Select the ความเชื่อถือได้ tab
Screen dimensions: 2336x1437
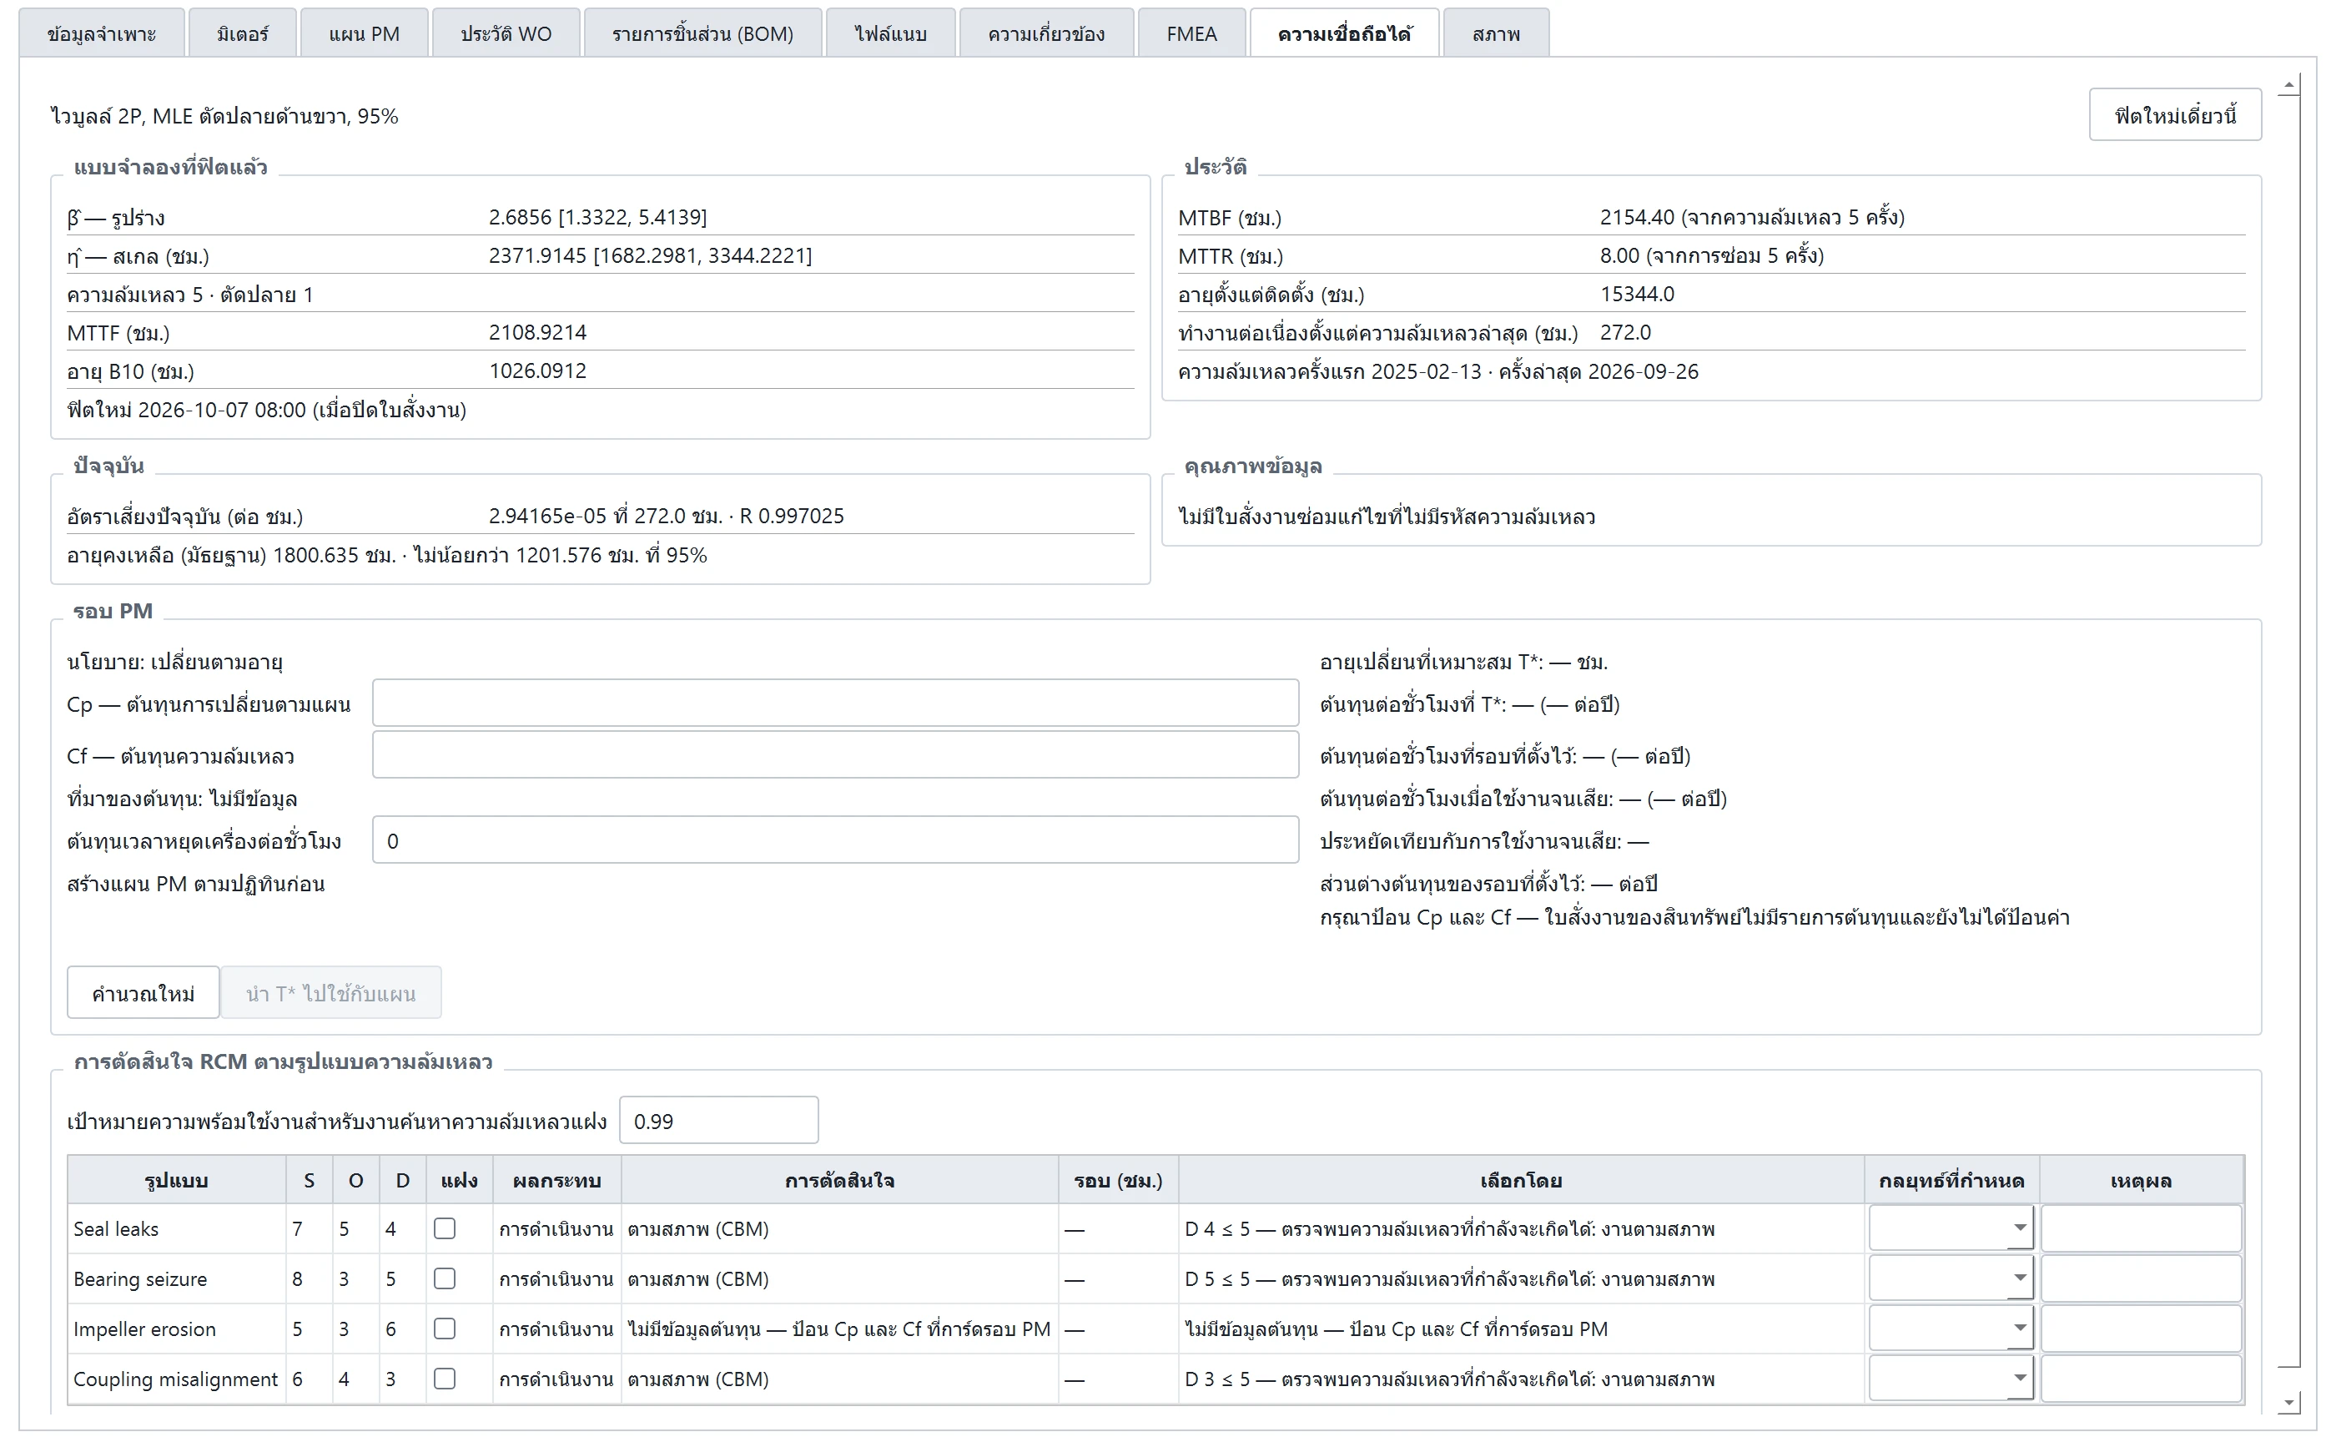click(x=1344, y=33)
